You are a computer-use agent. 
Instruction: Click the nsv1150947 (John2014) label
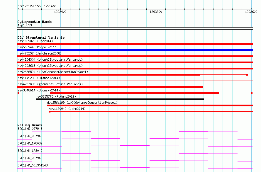click(x=67, y=109)
